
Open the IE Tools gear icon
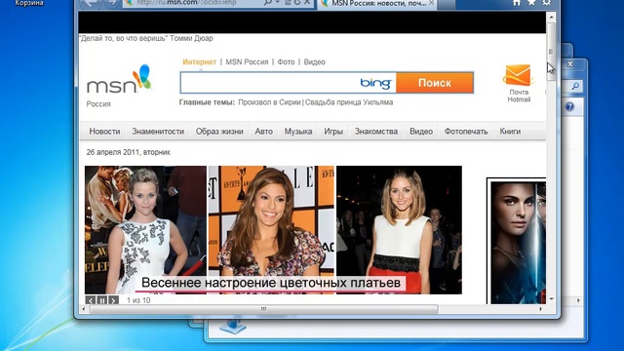[x=546, y=2]
